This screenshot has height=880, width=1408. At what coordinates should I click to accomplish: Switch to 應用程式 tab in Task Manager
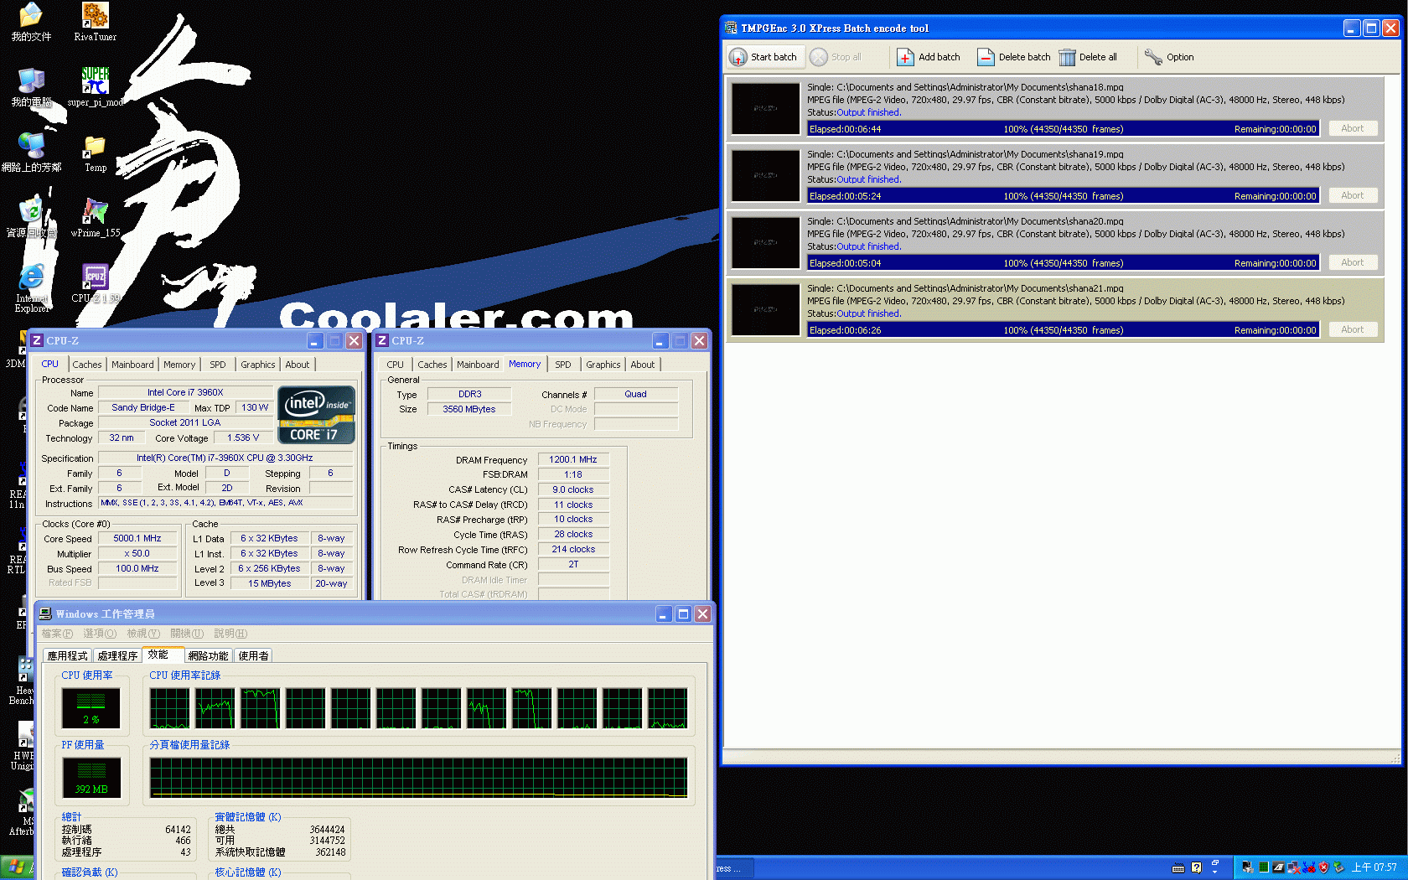67,655
